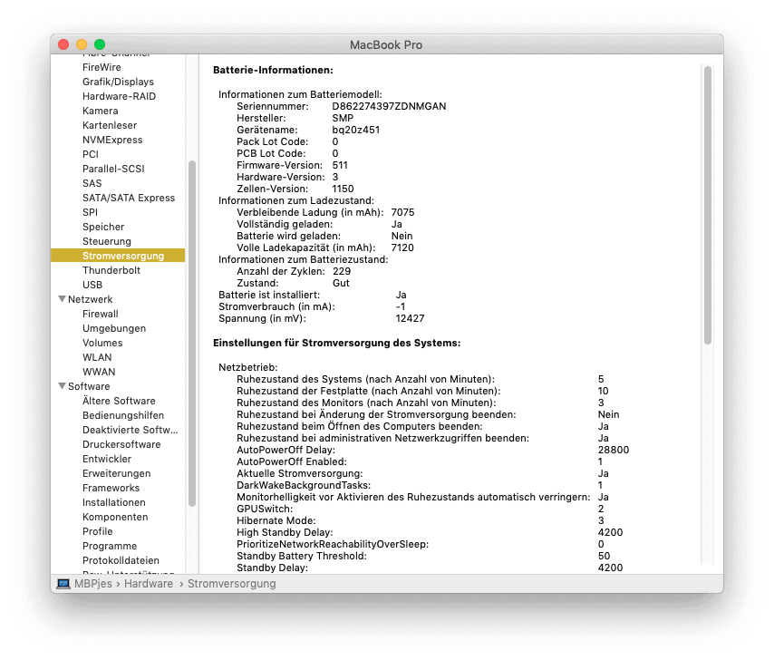Click the main content scrollbar
This screenshot has width=774, height=660.
(x=708, y=204)
